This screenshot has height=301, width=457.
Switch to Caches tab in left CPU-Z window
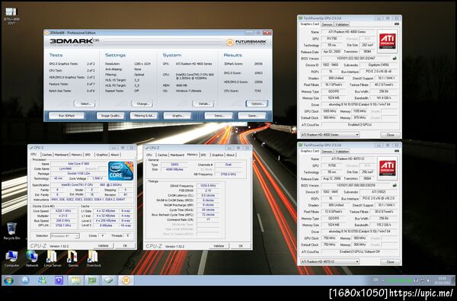[46, 155]
